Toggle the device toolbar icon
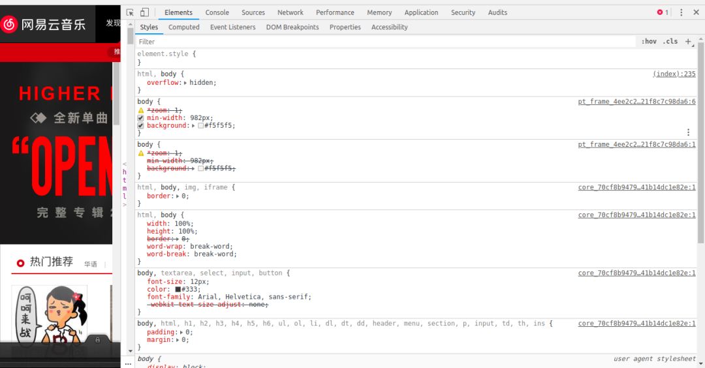Screen dimensions: 705x368 (x=144, y=12)
